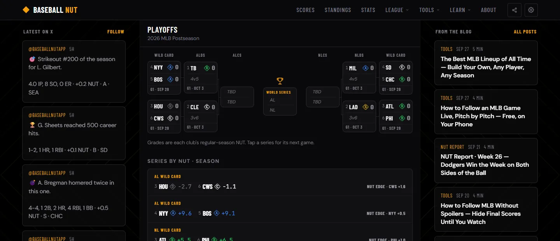This screenshot has width=560, height=241.
Task: Expand the Tools dropdown menu
Action: (429, 10)
